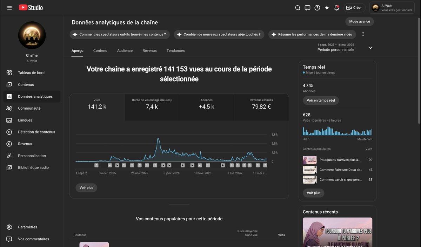The height and width of the screenshot is (247, 421).
Task: Open the Al Wakt account switcher
Action: 392,8
